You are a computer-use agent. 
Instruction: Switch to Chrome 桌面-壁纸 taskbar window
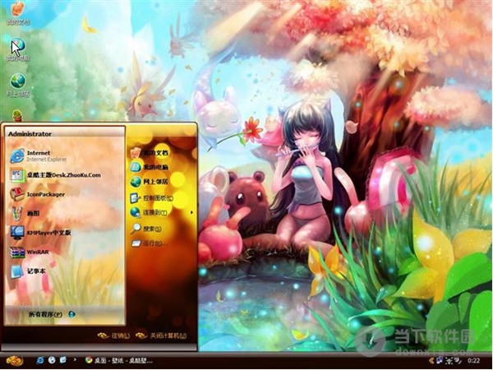click(x=119, y=360)
